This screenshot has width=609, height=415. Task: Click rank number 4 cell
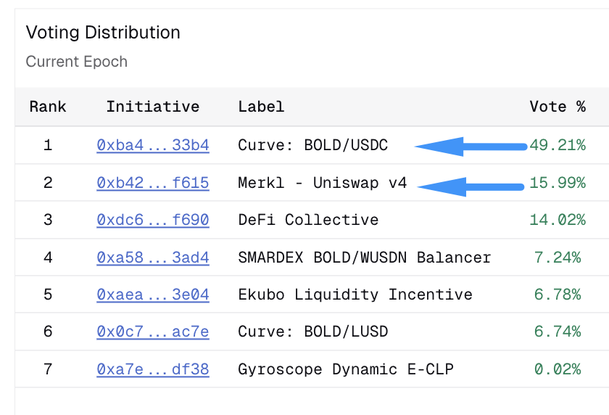coord(48,258)
